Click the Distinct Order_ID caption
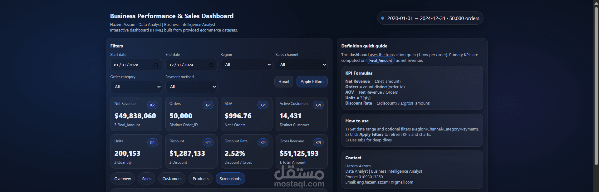Image resolution: width=599 pixels, height=192 pixels. [x=184, y=125]
